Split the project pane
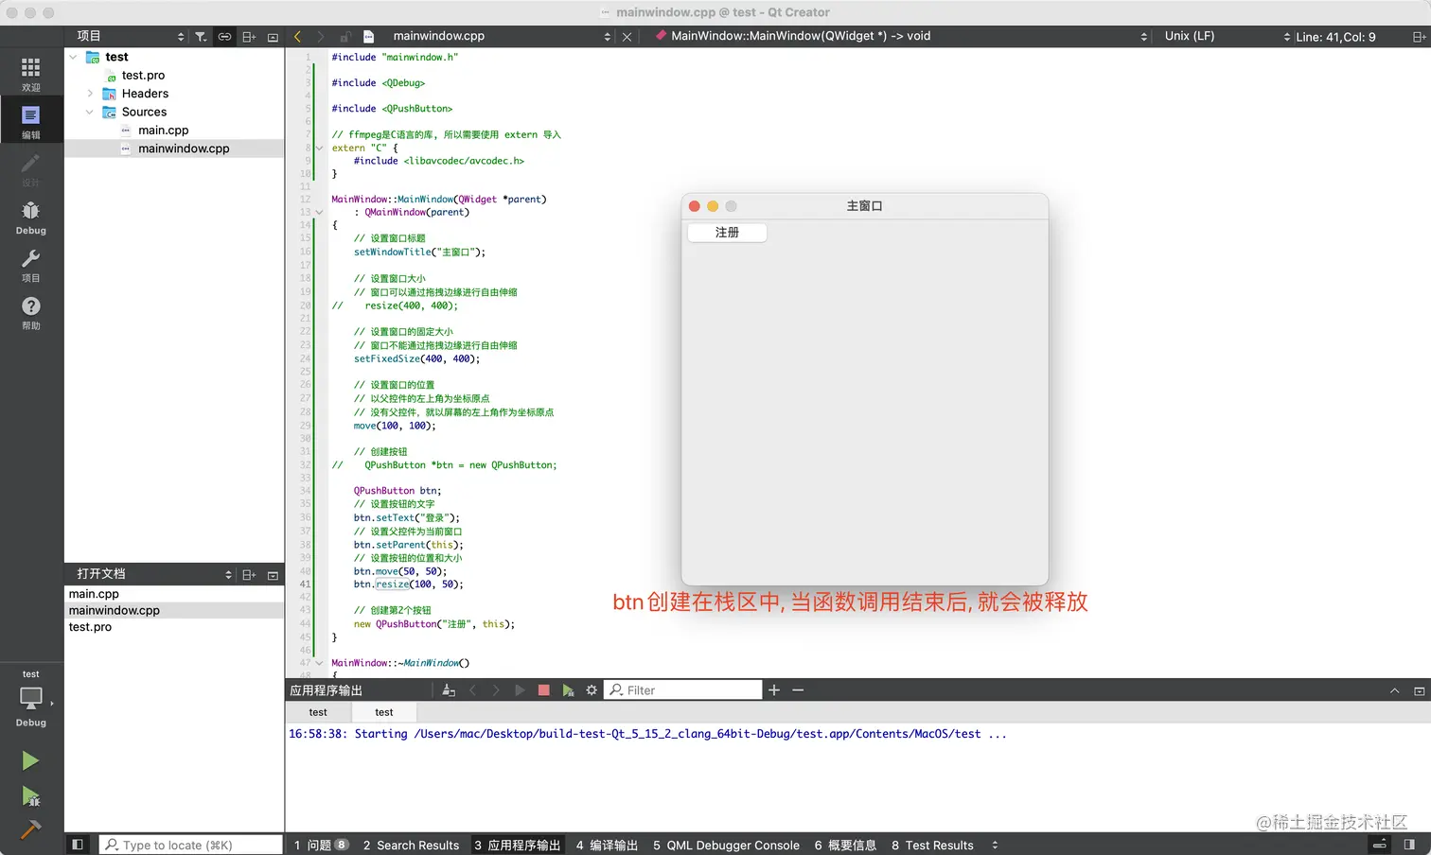Screen dimensions: 1431x855 tap(249, 37)
